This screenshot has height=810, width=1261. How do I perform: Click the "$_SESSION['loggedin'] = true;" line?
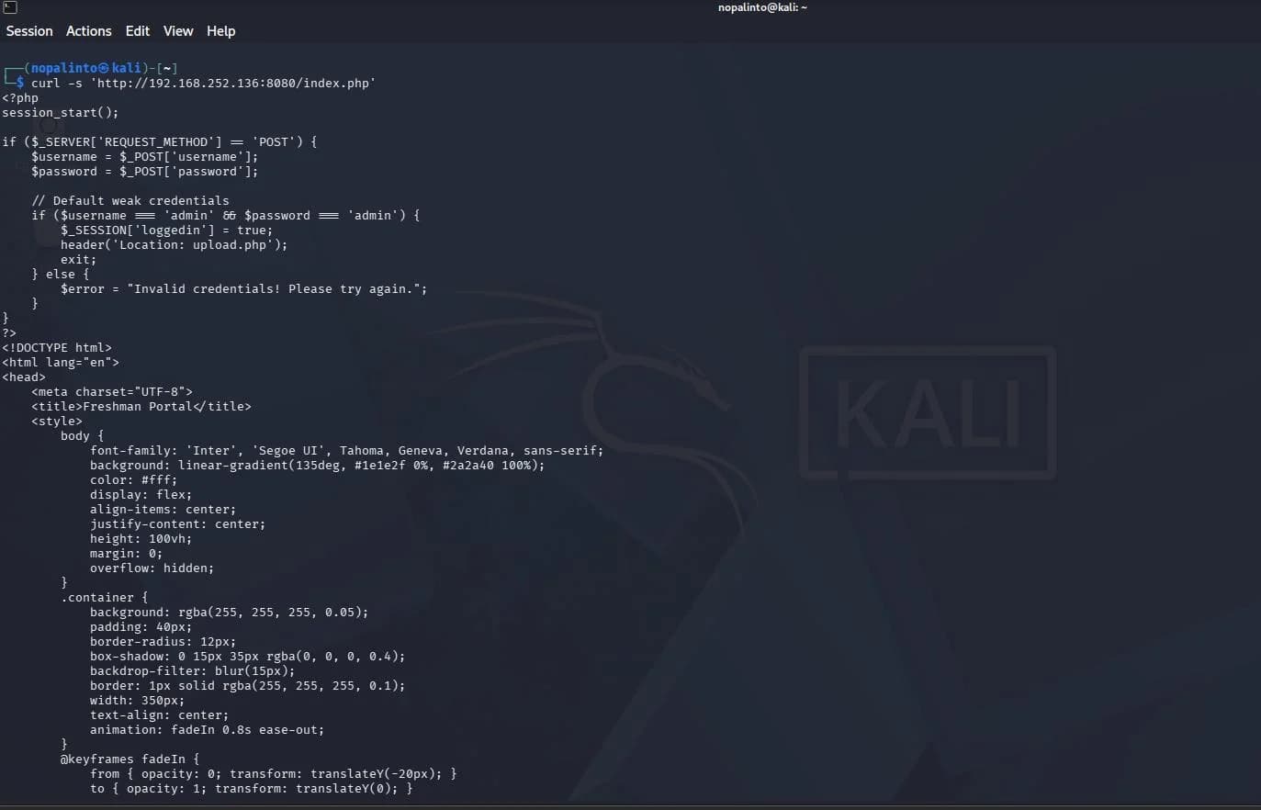(x=167, y=230)
